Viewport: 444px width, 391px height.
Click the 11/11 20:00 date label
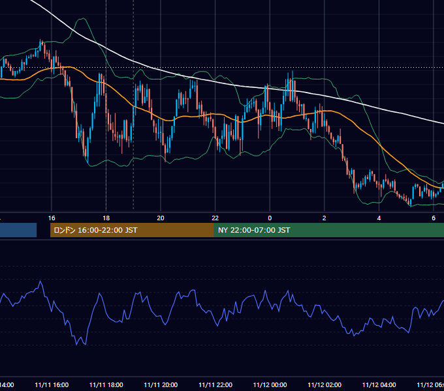coord(161,384)
